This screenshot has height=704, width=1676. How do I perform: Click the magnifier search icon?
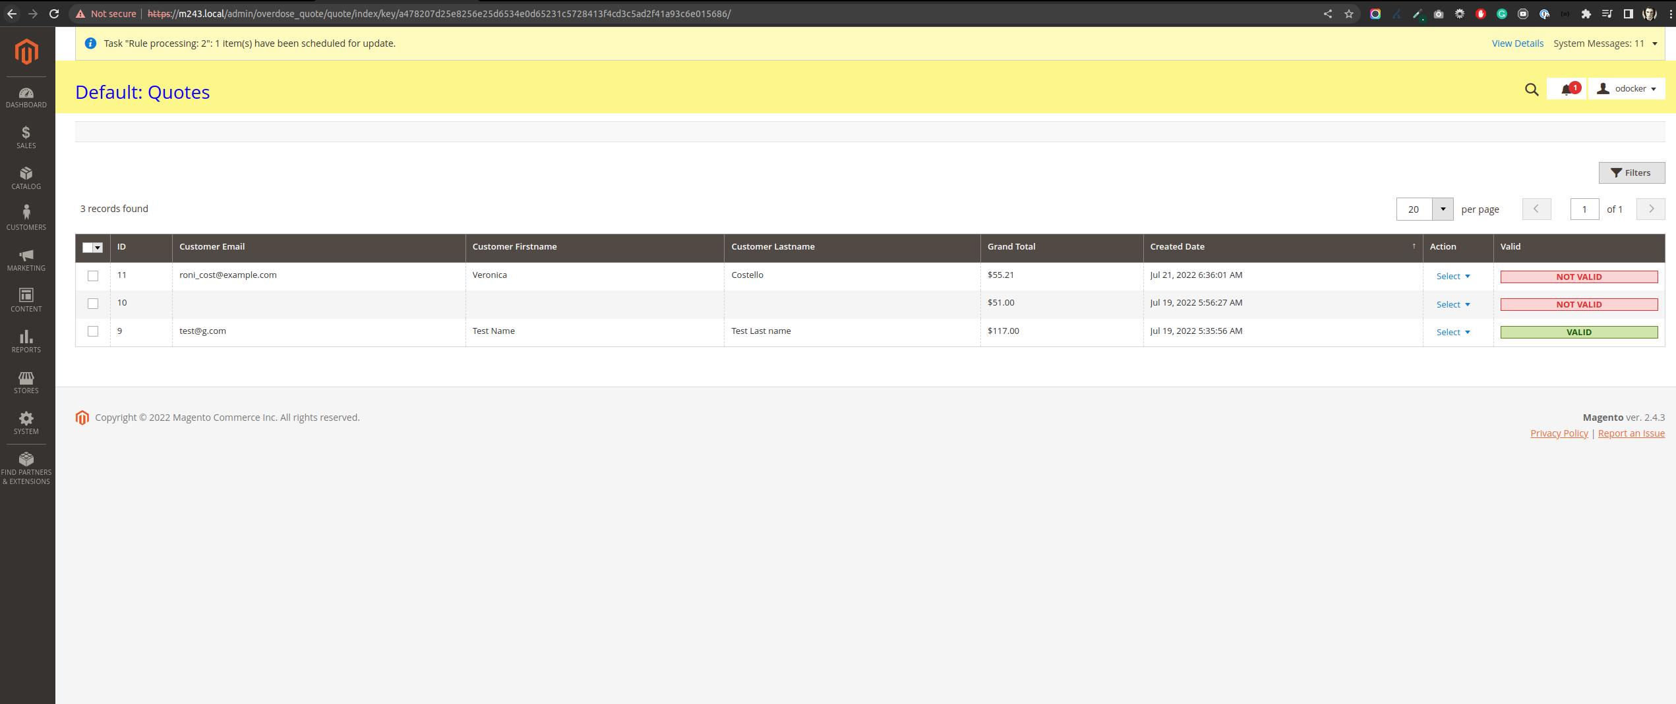point(1532,90)
